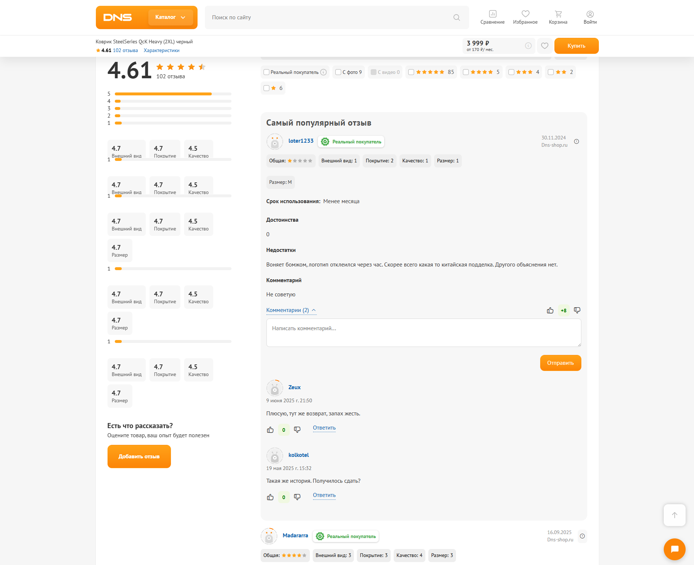Check the one-star 6 reviews filter
Screen dimensions: 694x565
tap(266, 88)
